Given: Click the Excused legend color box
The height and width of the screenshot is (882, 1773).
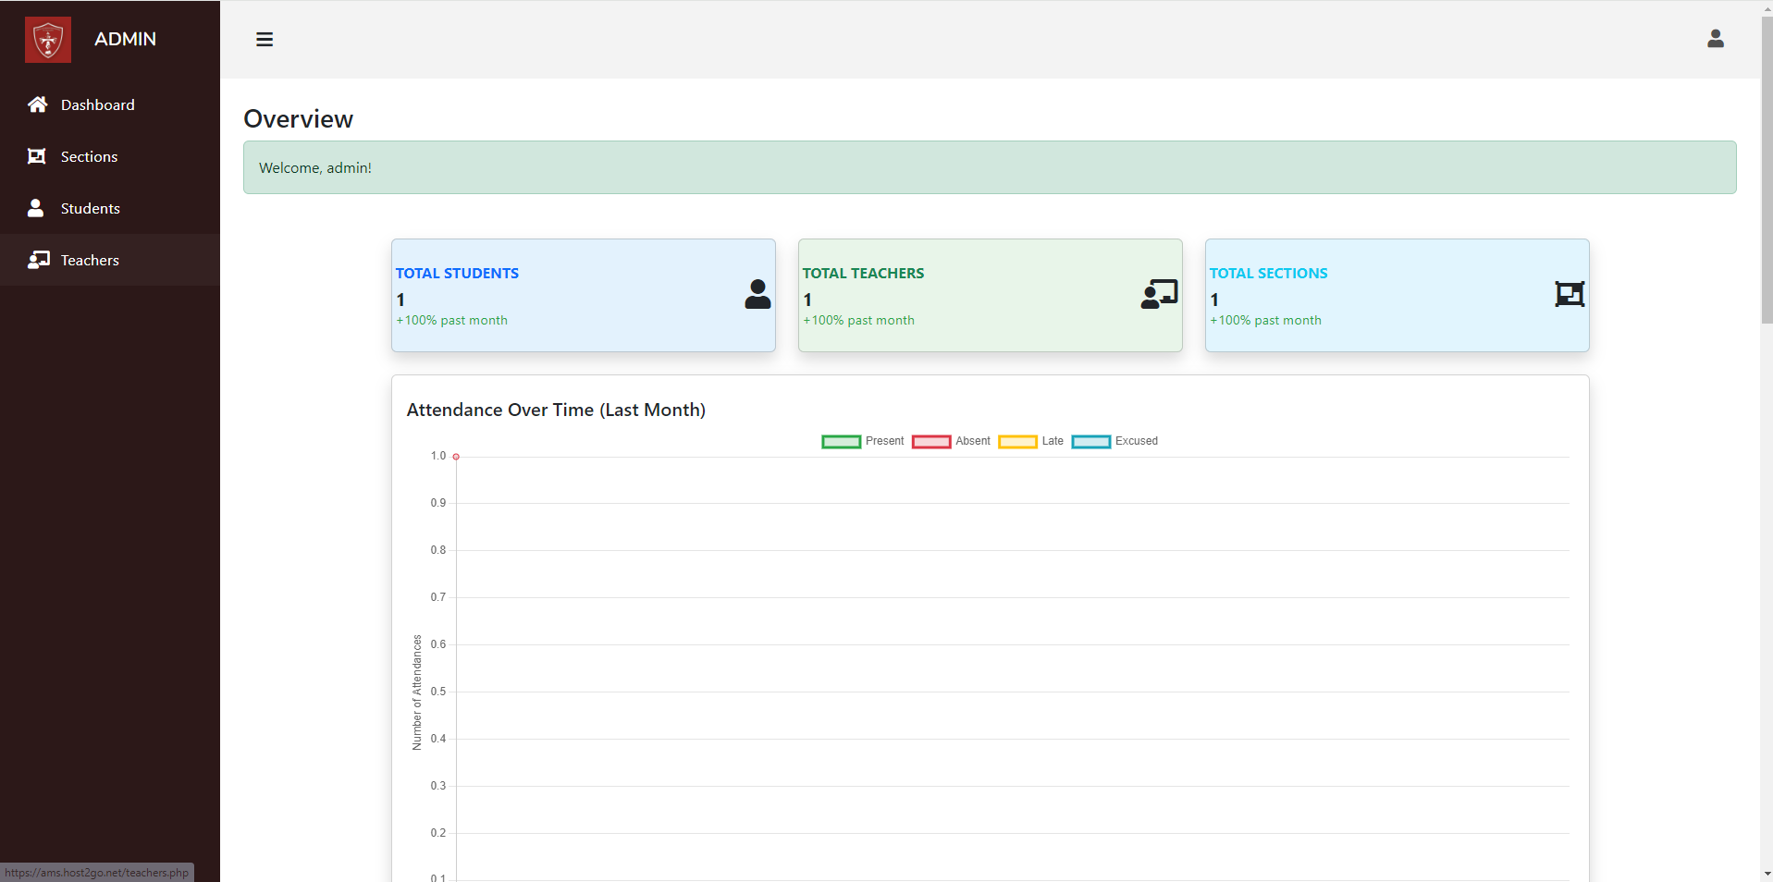Looking at the screenshot, I should pos(1090,442).
